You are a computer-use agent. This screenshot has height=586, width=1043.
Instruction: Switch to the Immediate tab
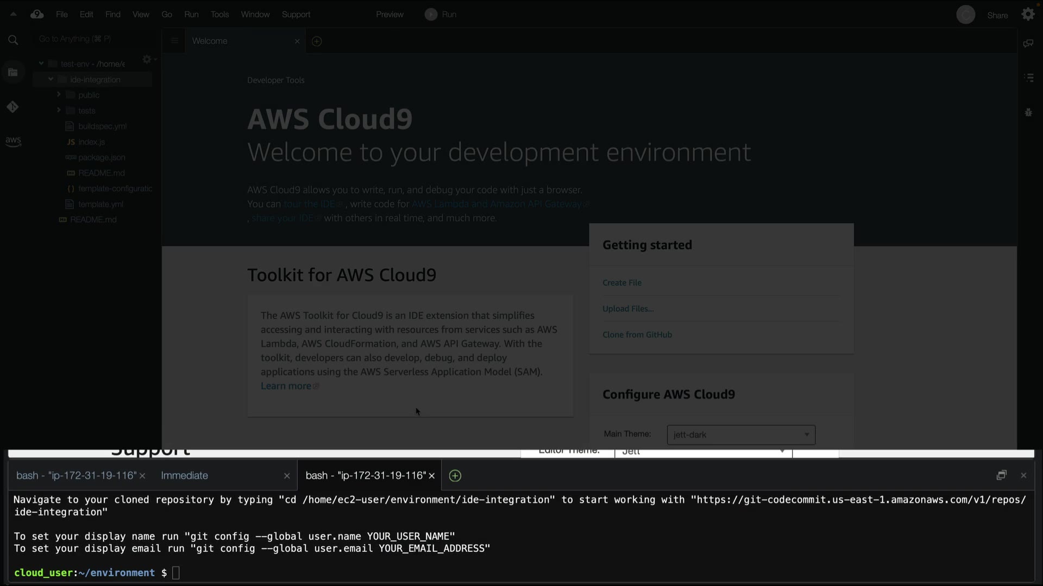click(185, 476)
